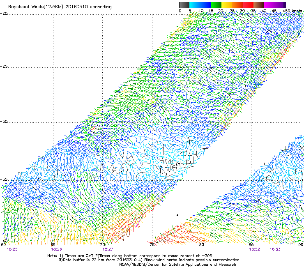The height and width of the screenshot is (267, 304).
Task: Click the latitude label '-35'
Action: (4, 179)
